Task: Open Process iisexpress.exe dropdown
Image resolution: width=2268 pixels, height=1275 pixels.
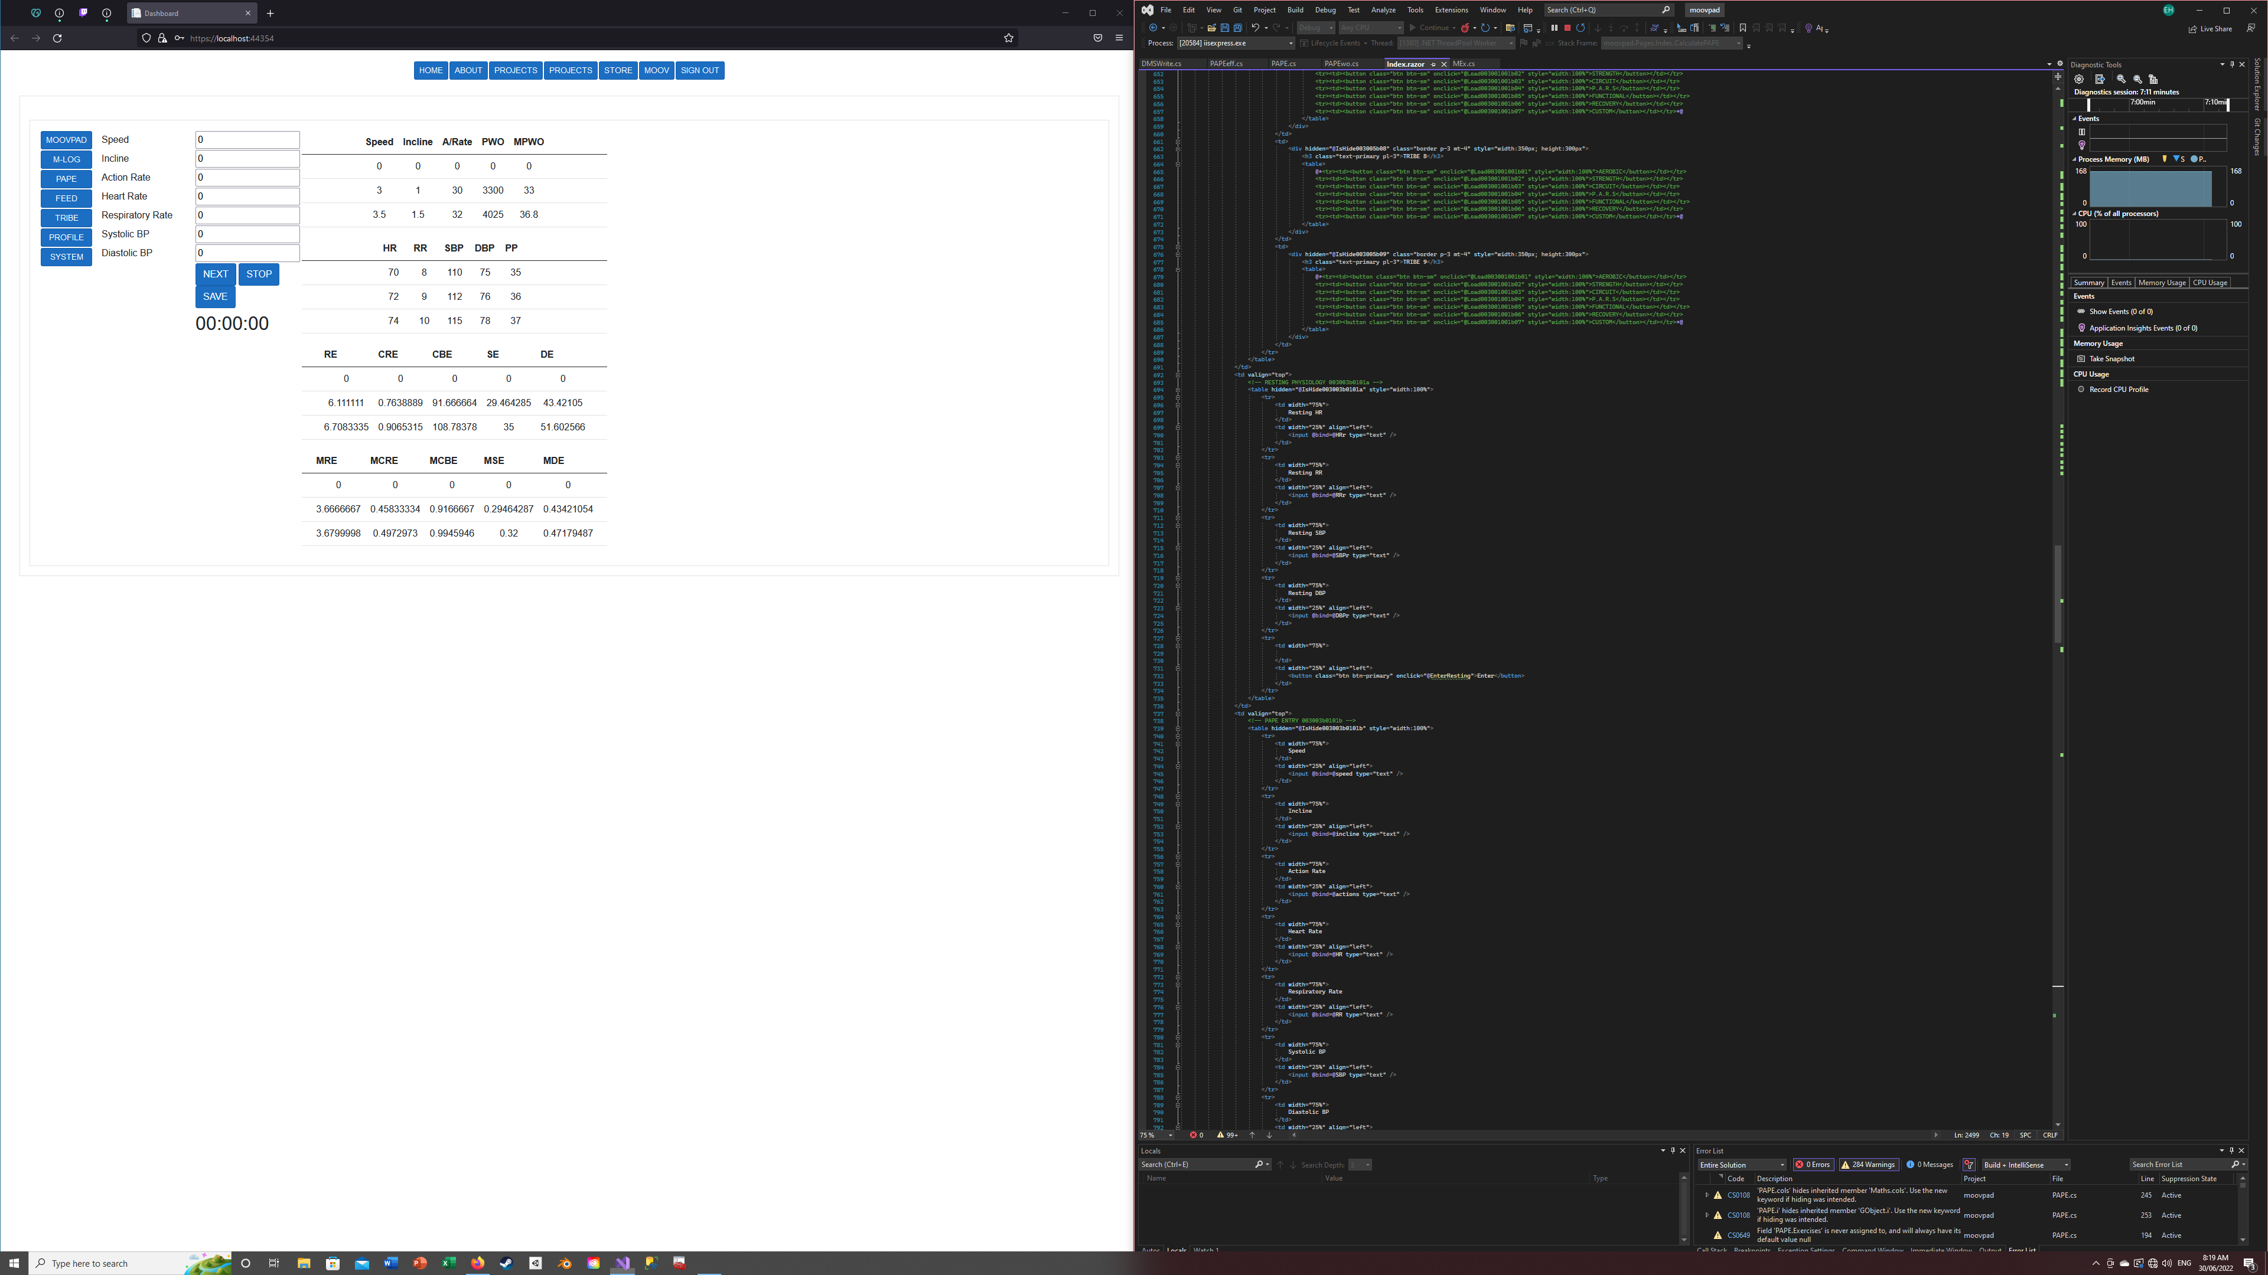Action: 1235,43
